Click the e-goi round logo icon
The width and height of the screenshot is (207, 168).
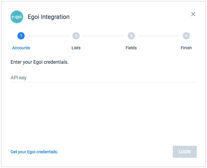coord(17,17)
